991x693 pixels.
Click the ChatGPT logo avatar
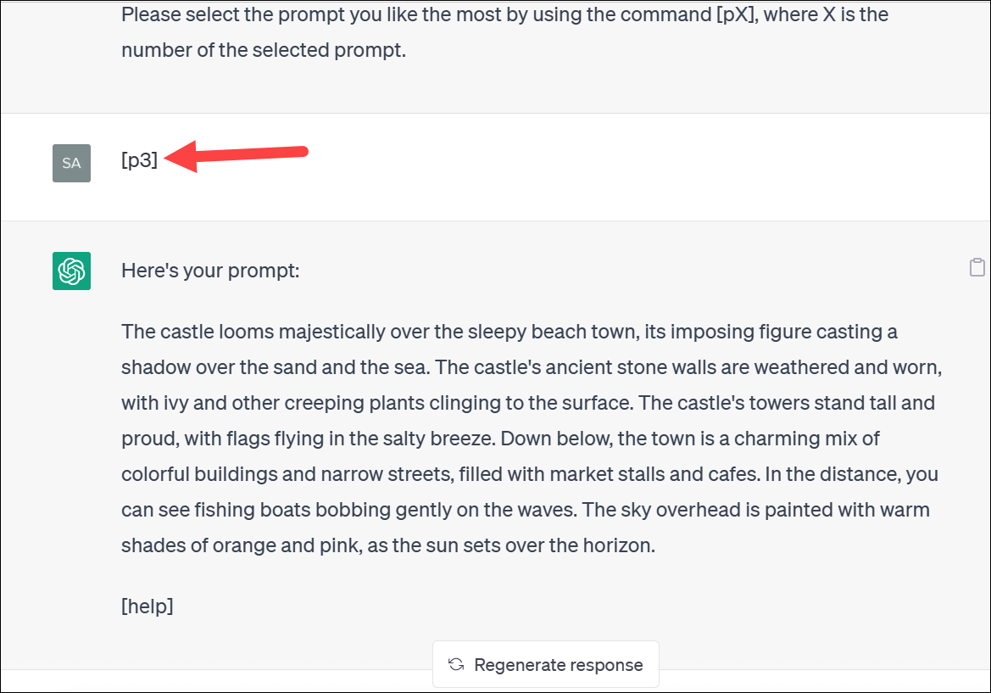71,271
